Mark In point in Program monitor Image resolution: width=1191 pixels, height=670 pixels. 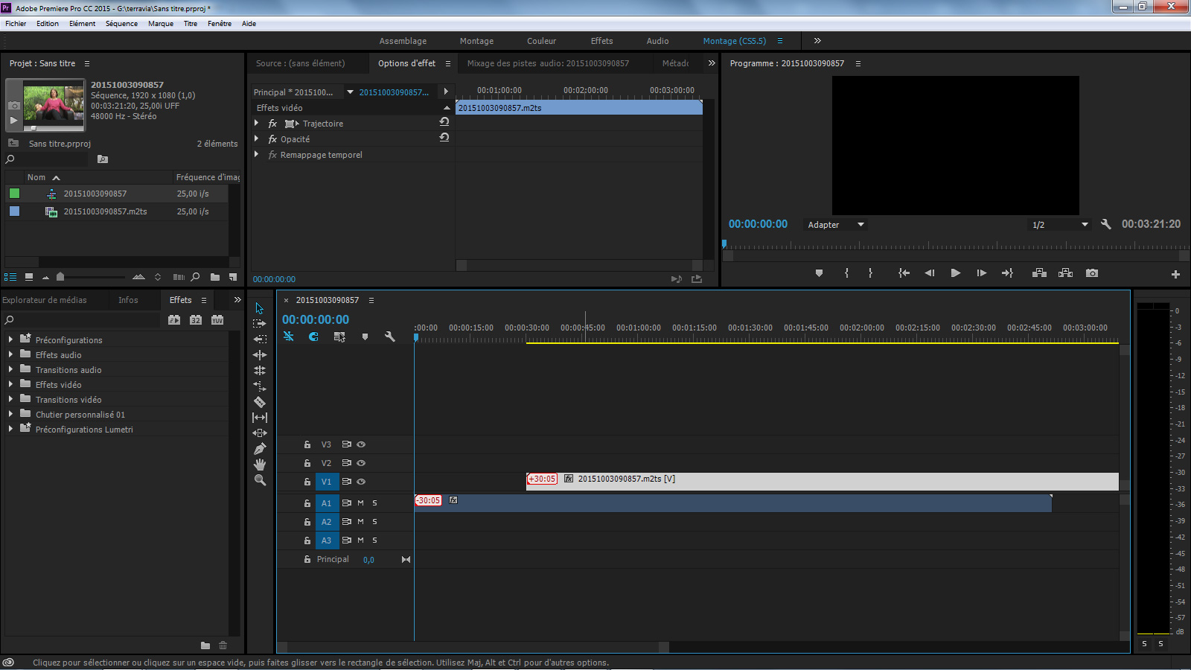[x=846, y=273]
